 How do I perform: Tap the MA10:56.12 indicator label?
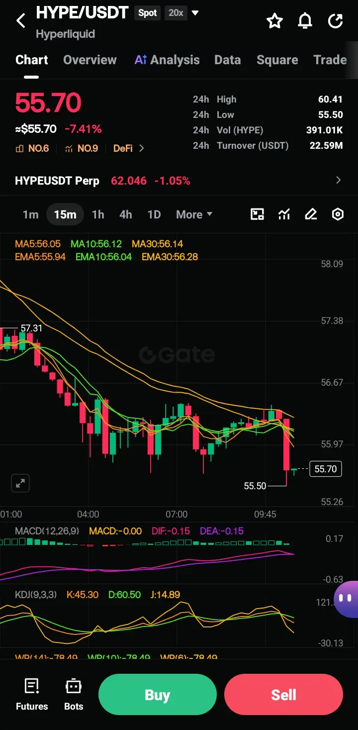(x=96, y=244)
